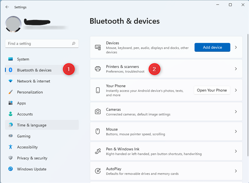Screen dimensions: 249x183
Task: Click the Accessibility figure icon
Action: pos(10,147)
